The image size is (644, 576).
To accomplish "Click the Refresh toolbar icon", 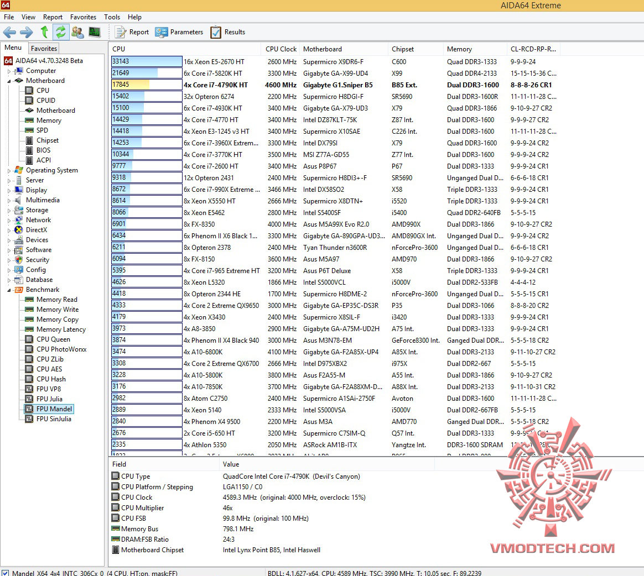I will coord(61,32).
